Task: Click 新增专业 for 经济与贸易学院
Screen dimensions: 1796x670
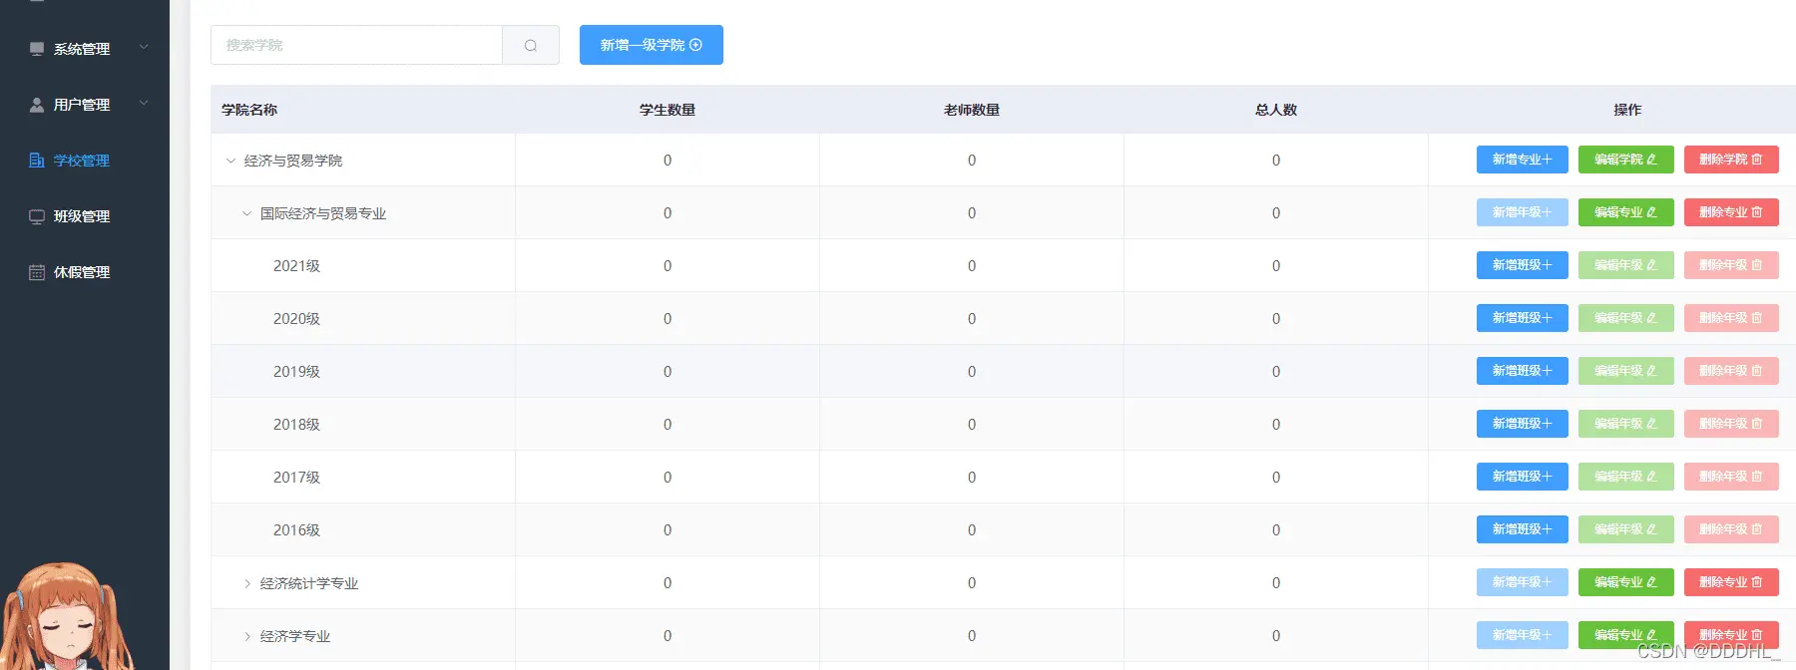Action: 1522,160
